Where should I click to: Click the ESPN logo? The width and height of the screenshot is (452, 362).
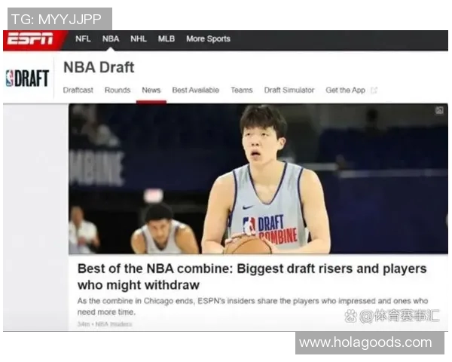(x=32, y=39)
